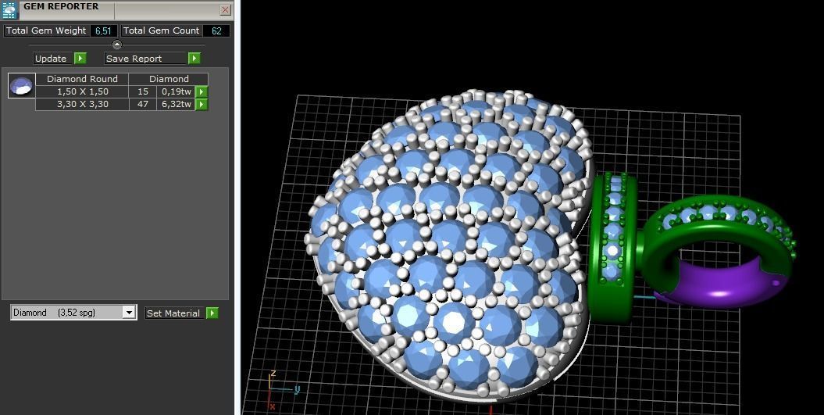Image resolution: width=824 pixels, height=415 pixels.
Task: Click the Total Gem Weight value 6,51
Action: [103, 31]
